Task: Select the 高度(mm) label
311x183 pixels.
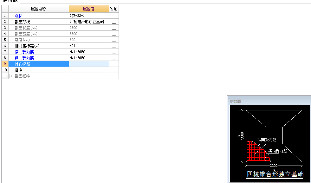Action: coord(22,40)
